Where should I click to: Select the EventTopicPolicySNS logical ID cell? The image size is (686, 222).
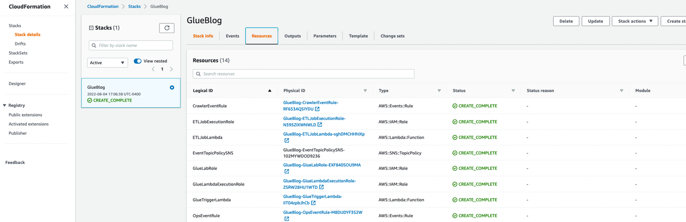click(213, 153)
